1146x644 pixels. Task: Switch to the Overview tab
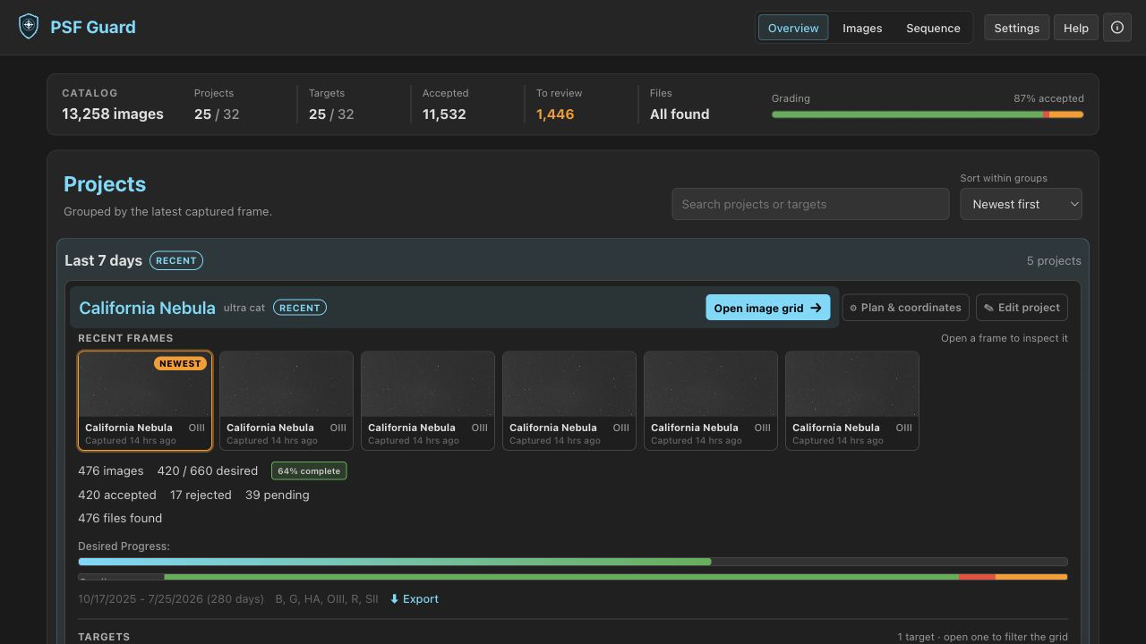793,28
